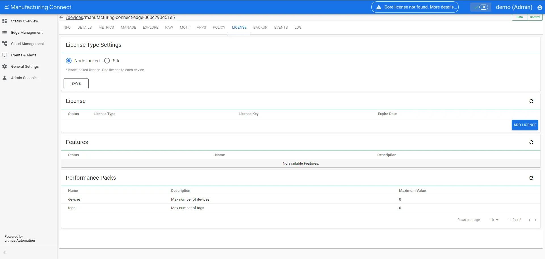
Task: Click demo (Admin) user label
Action: pyautogui.click(x=514, y=7)
